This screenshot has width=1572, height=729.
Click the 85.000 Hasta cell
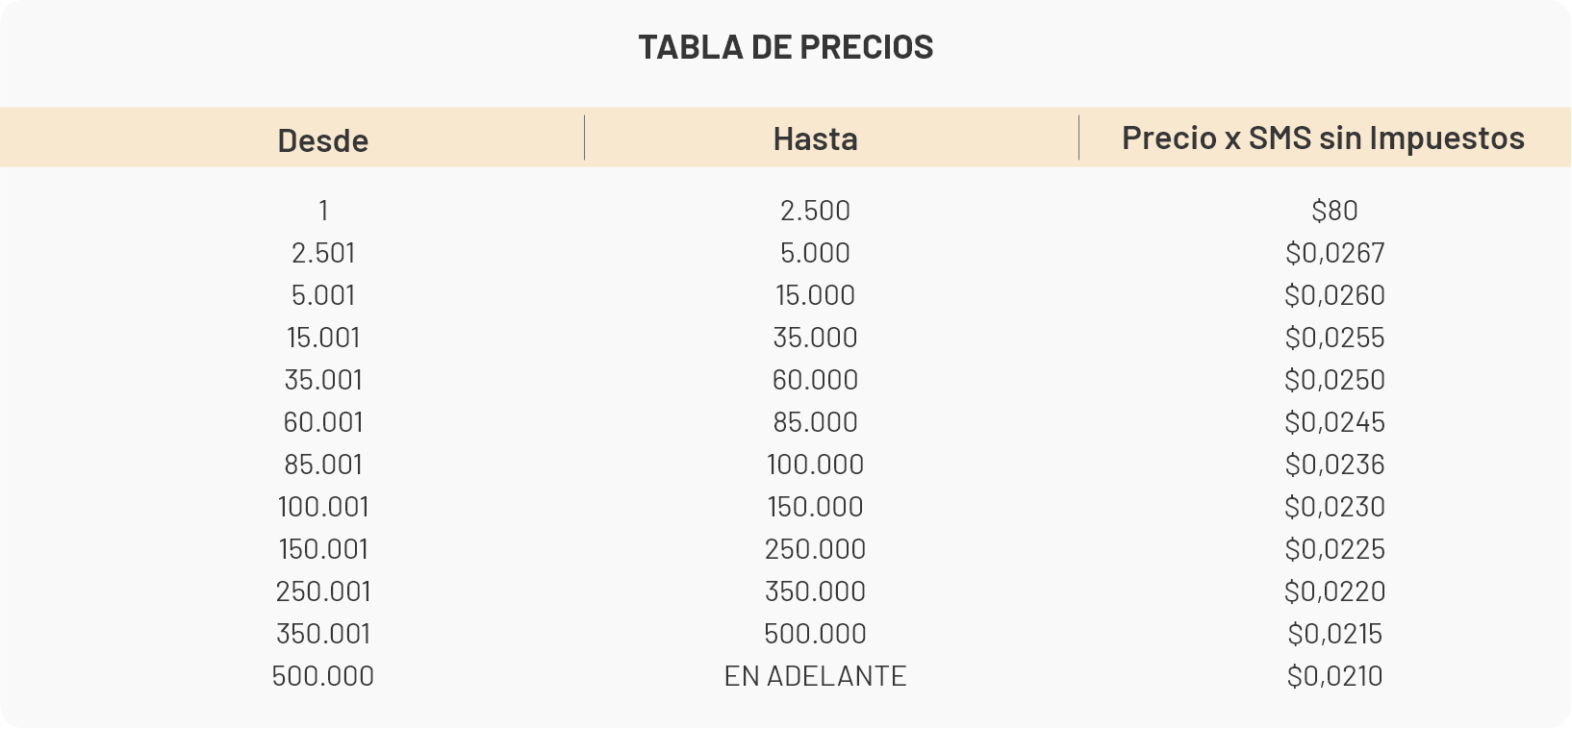click(x=815, y=422)
